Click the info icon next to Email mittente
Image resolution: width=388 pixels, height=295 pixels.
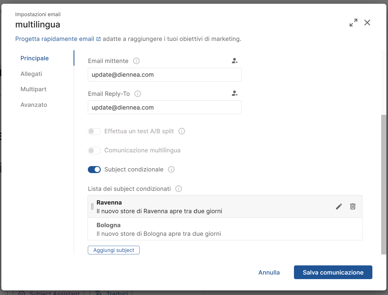click(136, 61)
